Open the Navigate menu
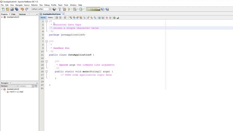Image resolution: width=233 pixels, height=131 pixels. 19,5
